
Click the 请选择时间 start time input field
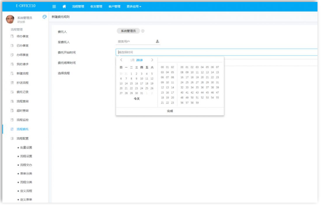pos(217,52)
